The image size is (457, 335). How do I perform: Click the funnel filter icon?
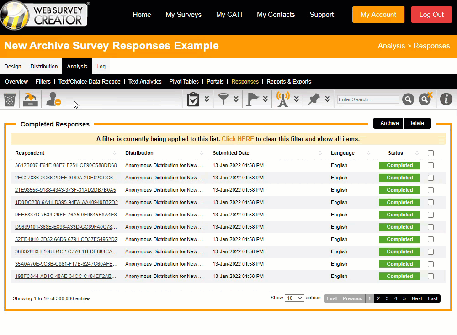223,99
